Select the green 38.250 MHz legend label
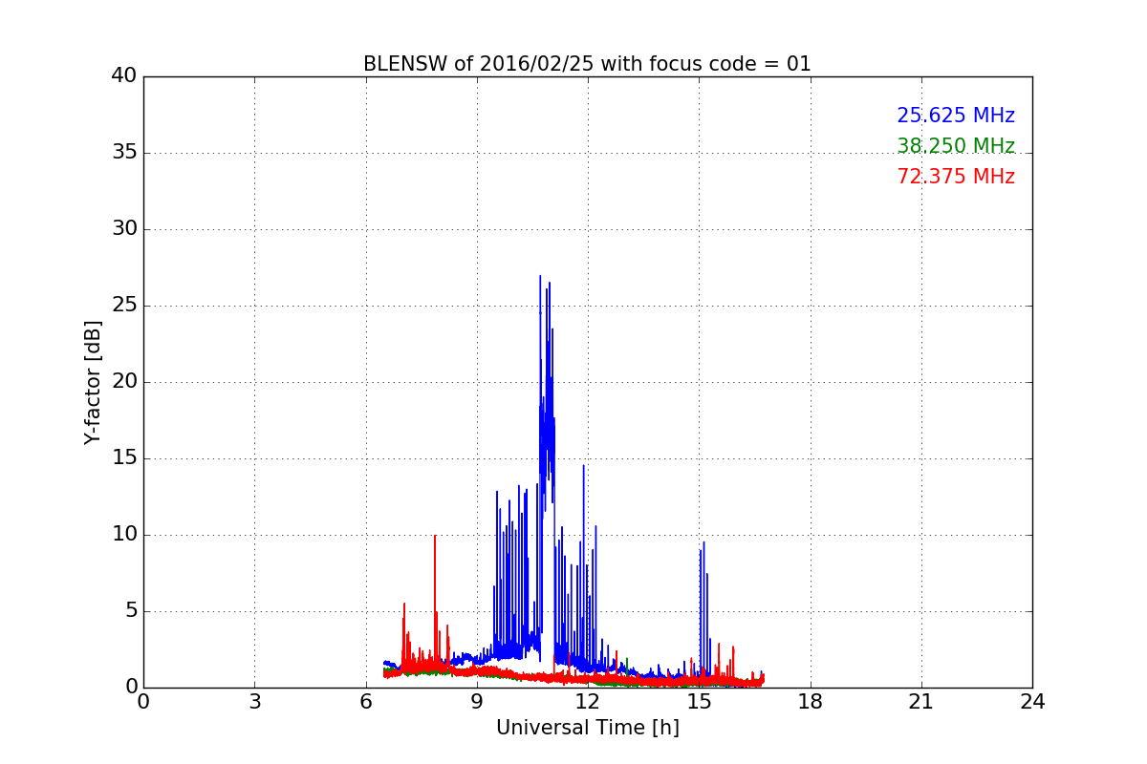Screen dimensions: 1147x764 click(x=956, y=146)
